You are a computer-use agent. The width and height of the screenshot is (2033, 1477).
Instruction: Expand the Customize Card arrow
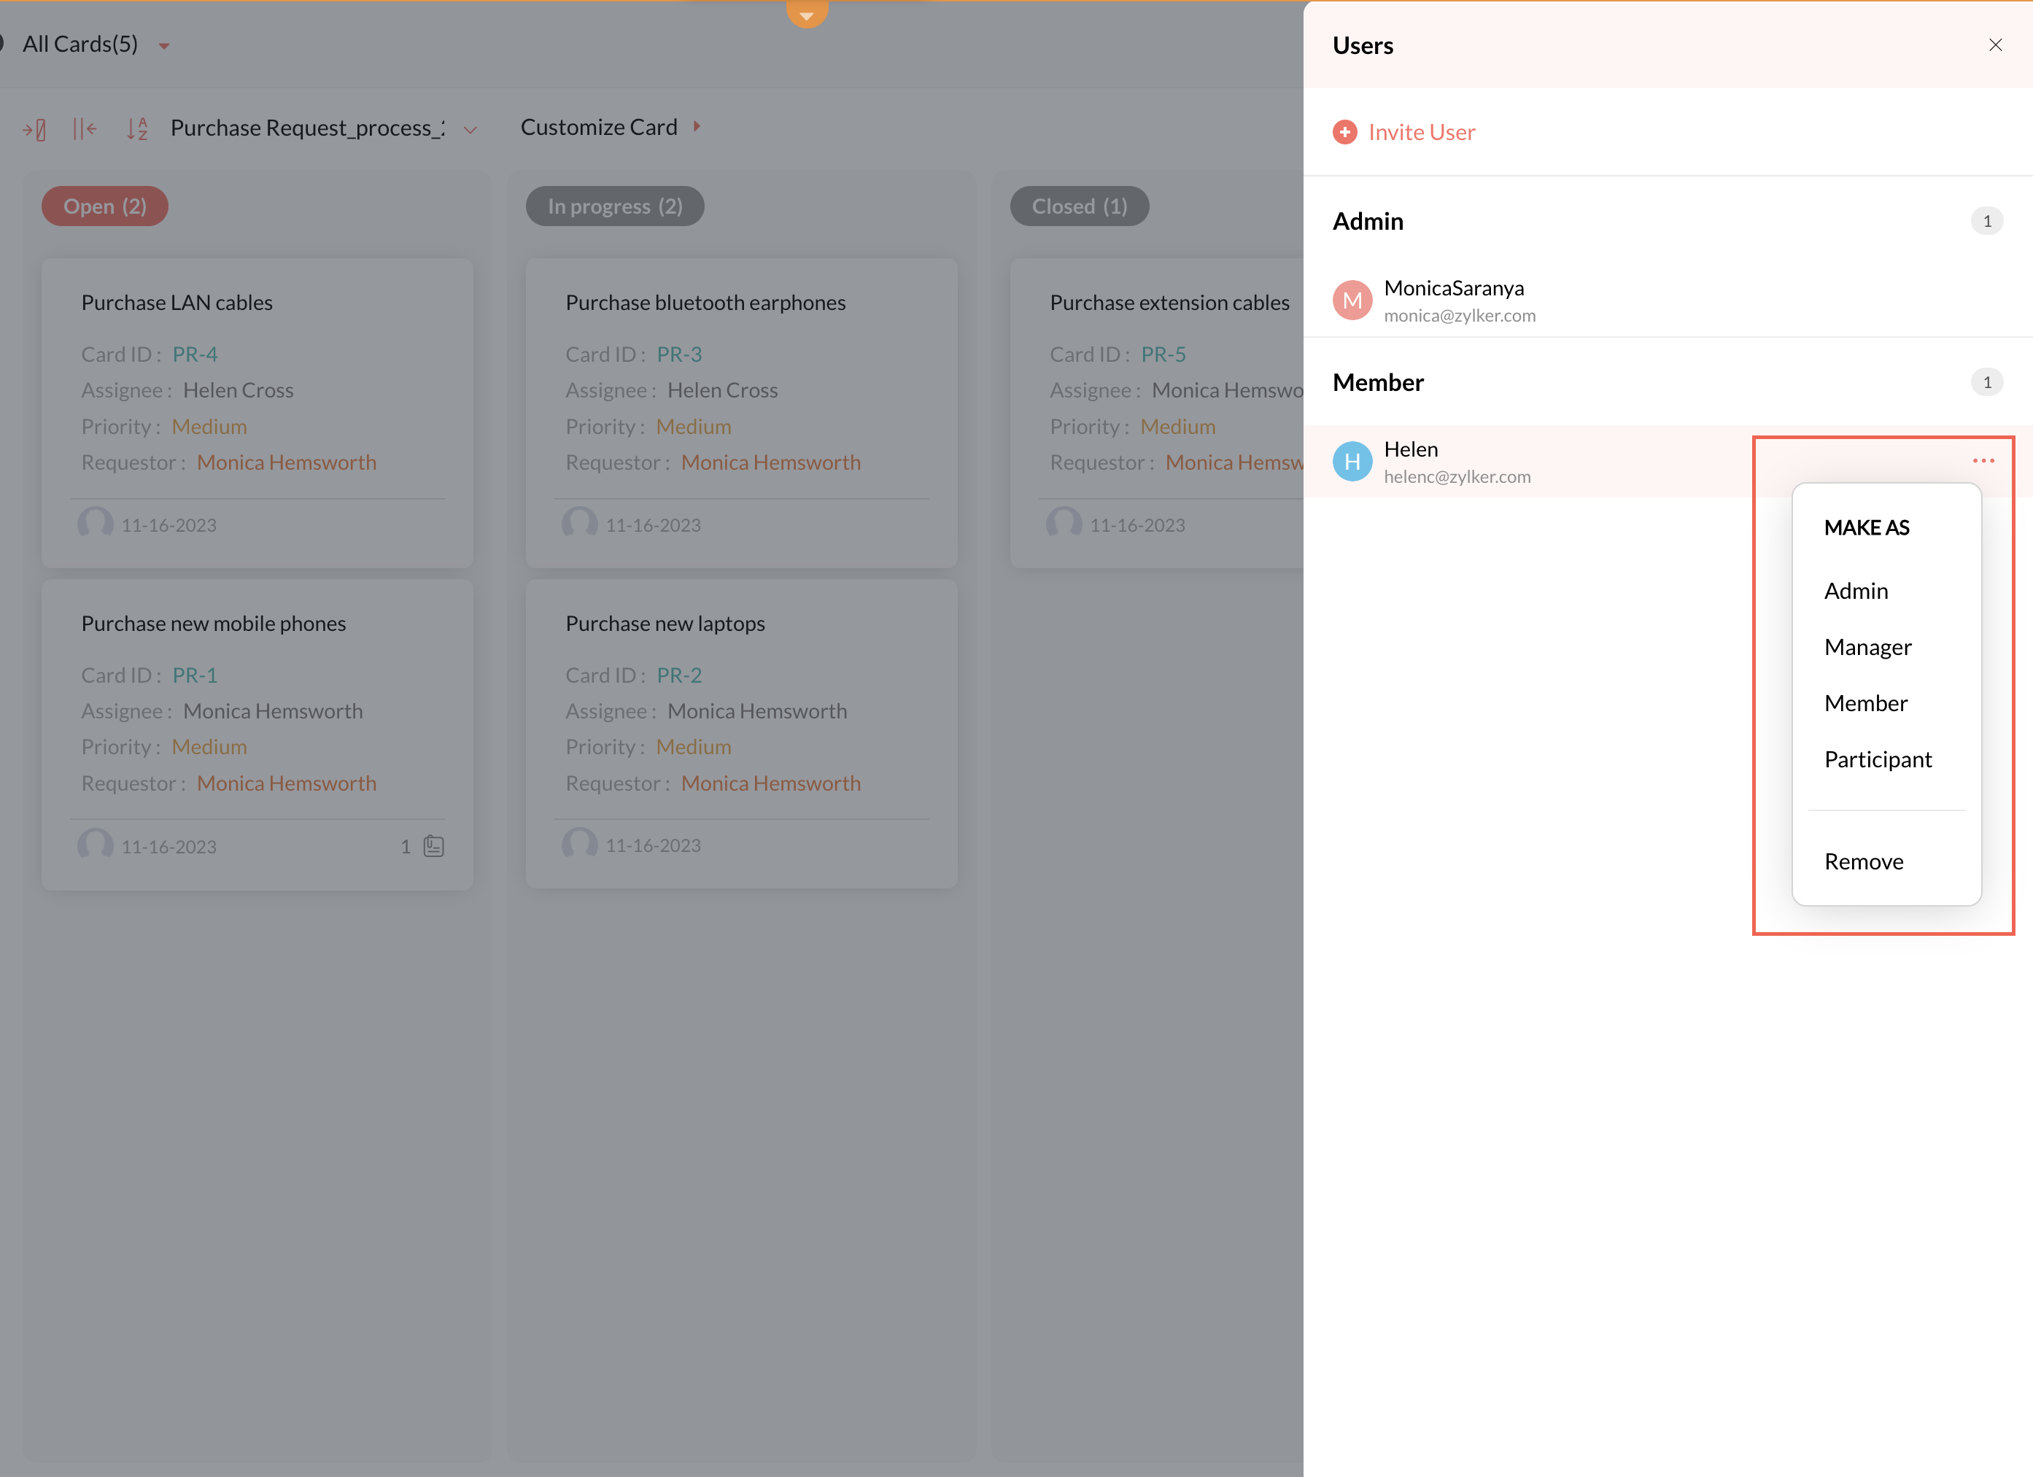click(x=697, y=126)
